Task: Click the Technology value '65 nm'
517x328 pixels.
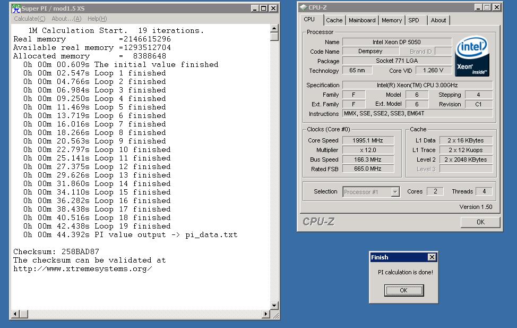Action: (x=357, y=70)
